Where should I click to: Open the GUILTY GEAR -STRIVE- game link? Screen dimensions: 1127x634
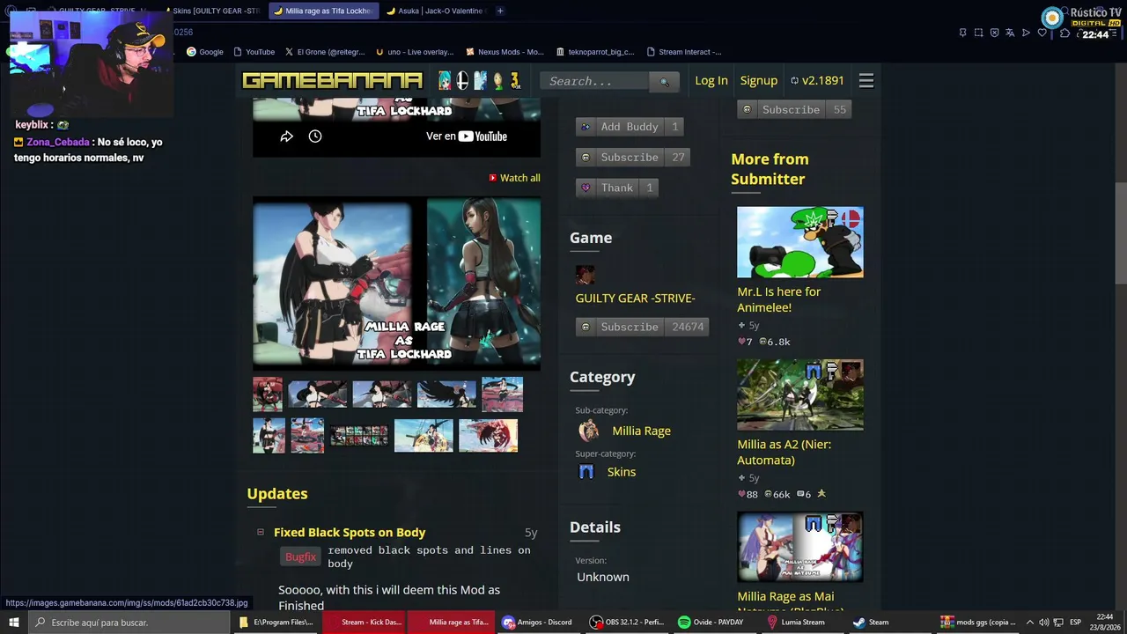point(636,299)
